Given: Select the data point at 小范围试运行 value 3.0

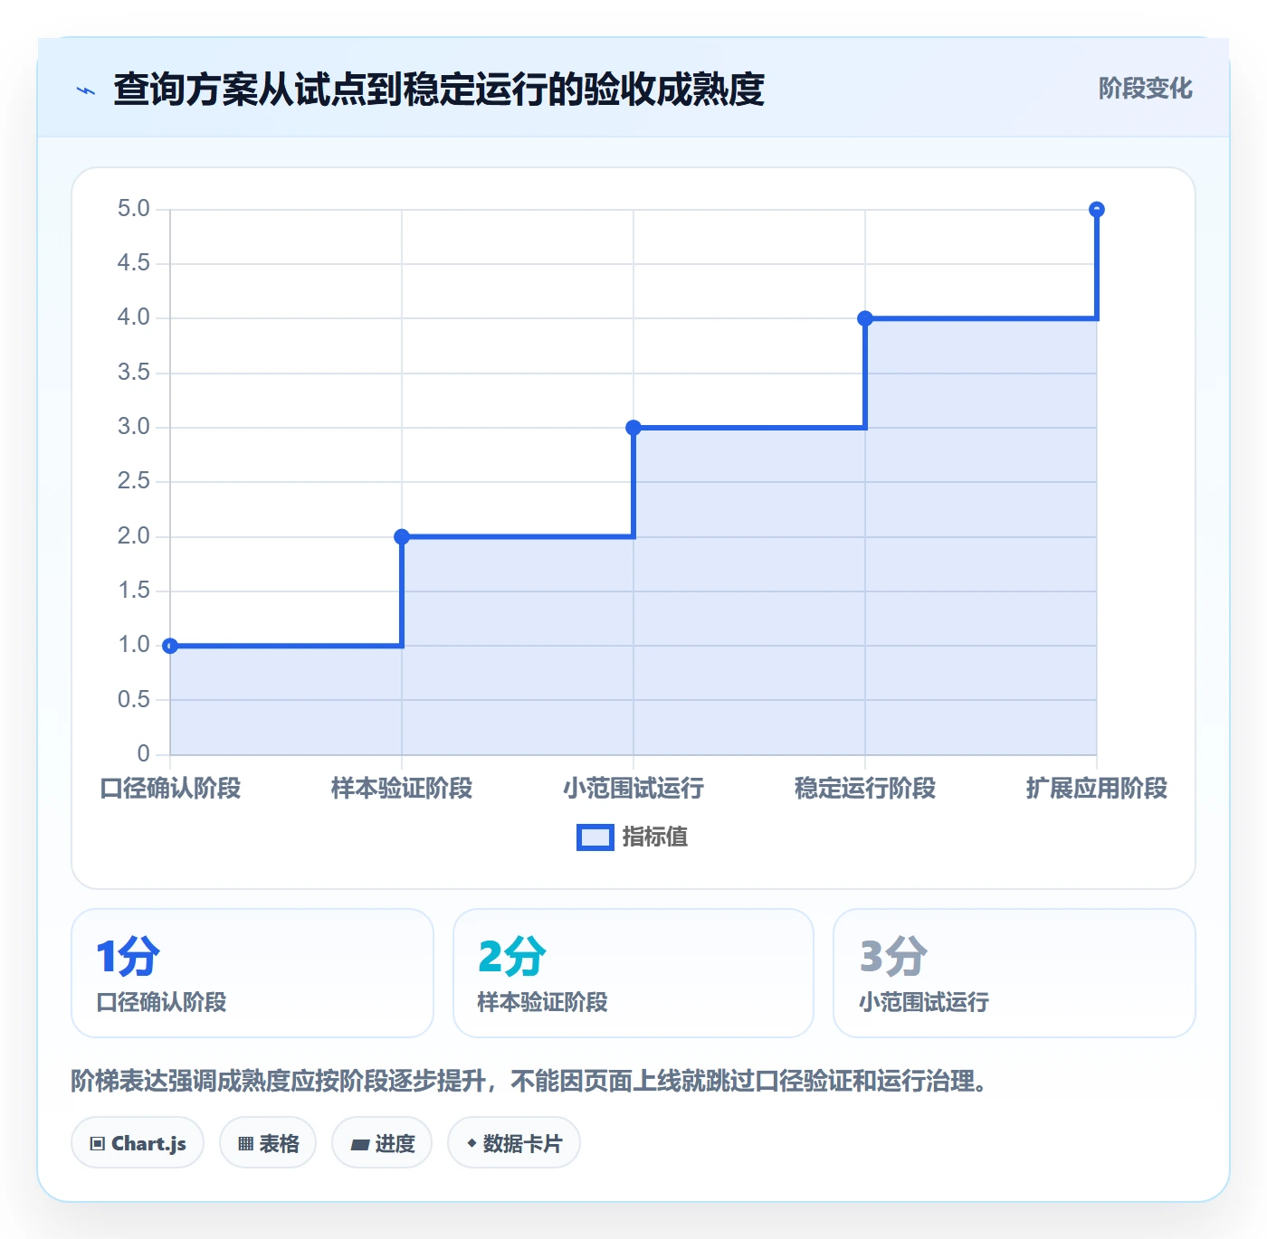Looking at the screenshot, I should [x=633, y=428].
